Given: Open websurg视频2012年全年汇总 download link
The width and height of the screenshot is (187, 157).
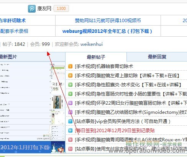Looking at the screenshot, I should [107, 31].
